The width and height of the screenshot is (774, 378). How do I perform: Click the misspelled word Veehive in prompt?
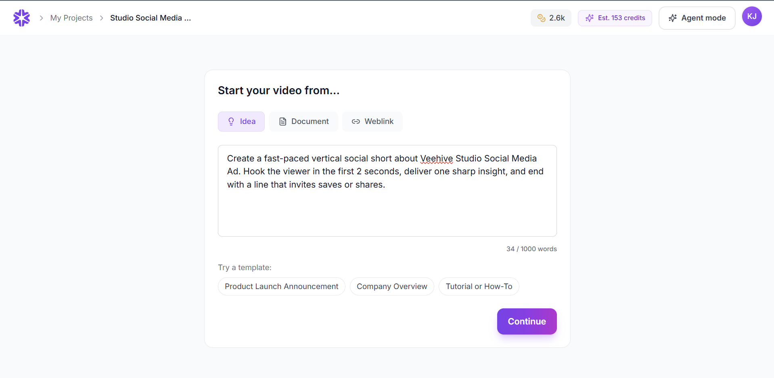(x=437, y=159)
